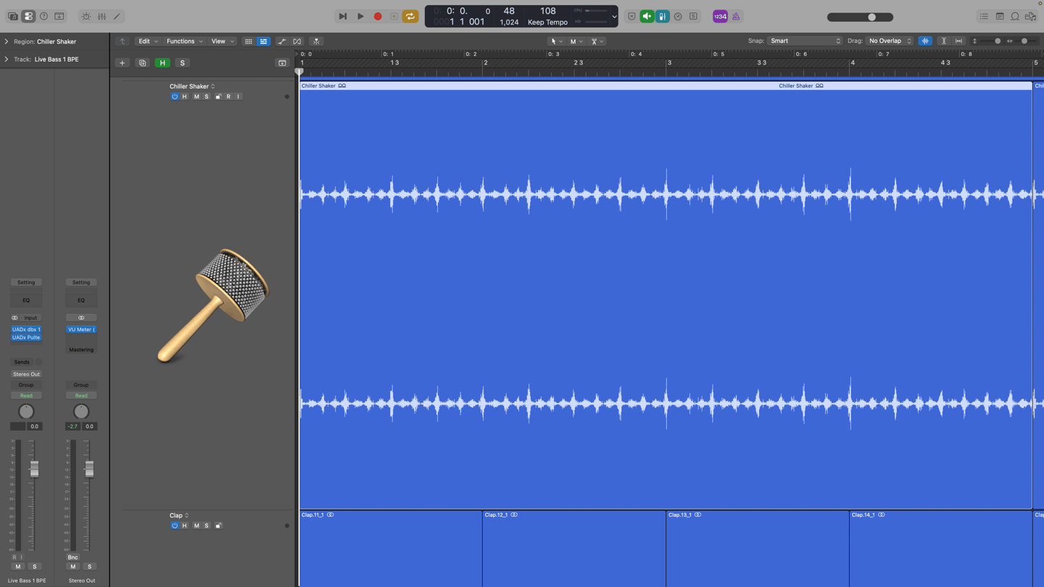
Task: Open the Drag No Overlap dropdown
Action: 890,41
